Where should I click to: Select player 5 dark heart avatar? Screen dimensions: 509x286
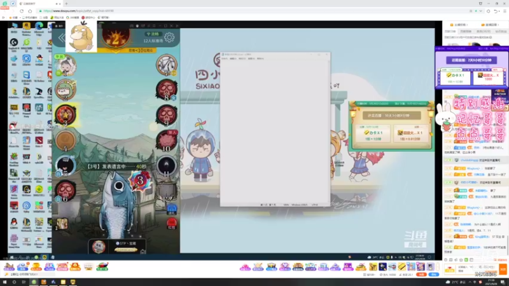tap(66, 165)
